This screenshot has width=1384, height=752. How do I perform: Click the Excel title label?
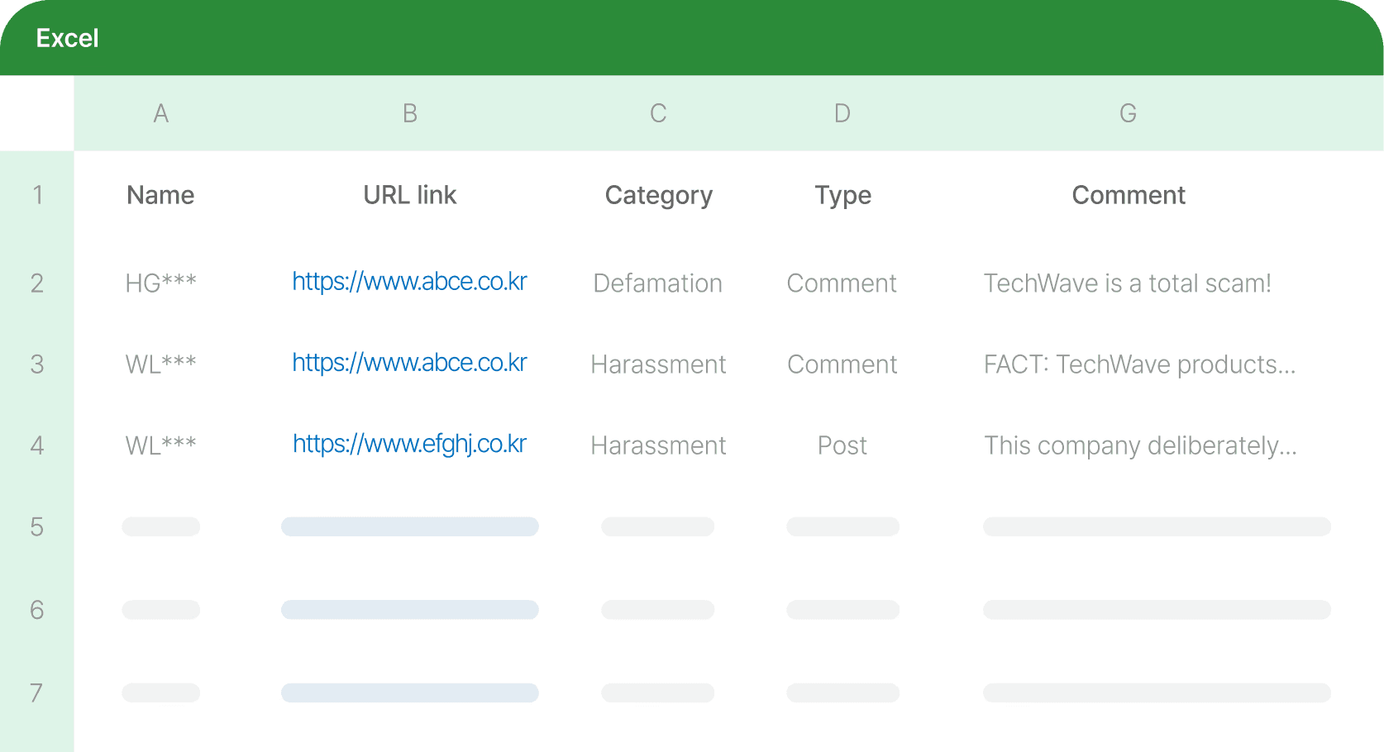67,38
